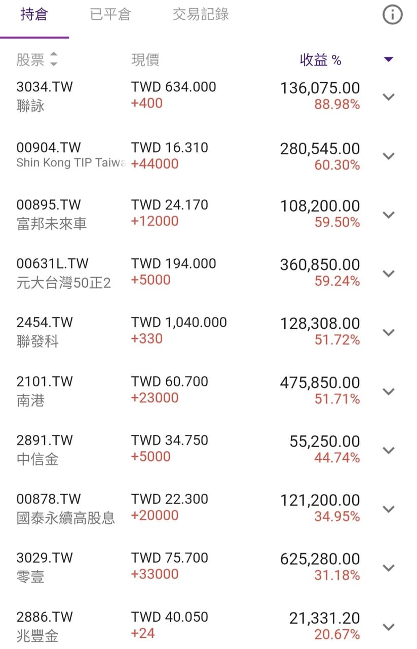This screenshot has height=649, width=417.
Task: Click the 收益 % column header
Action: [320, 60]
